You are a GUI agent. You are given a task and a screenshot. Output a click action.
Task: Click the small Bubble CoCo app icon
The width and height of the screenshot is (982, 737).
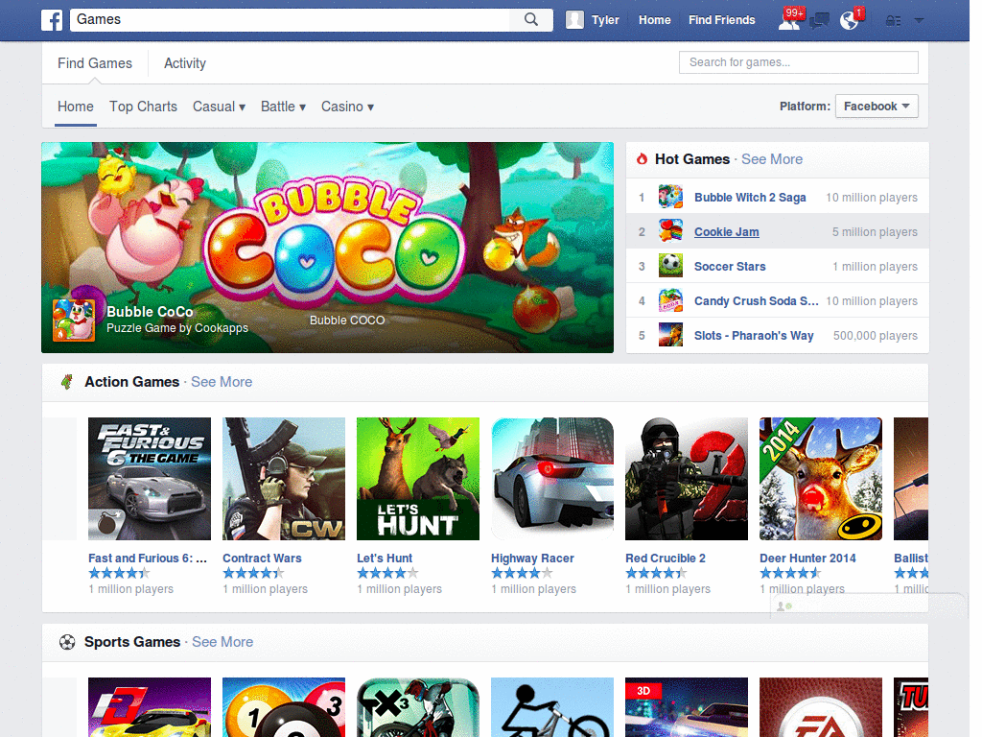click(x=74, y=320)
